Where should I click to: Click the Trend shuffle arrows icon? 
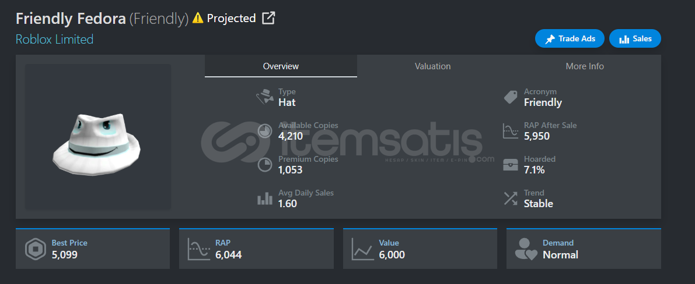(x=511, y=198)
